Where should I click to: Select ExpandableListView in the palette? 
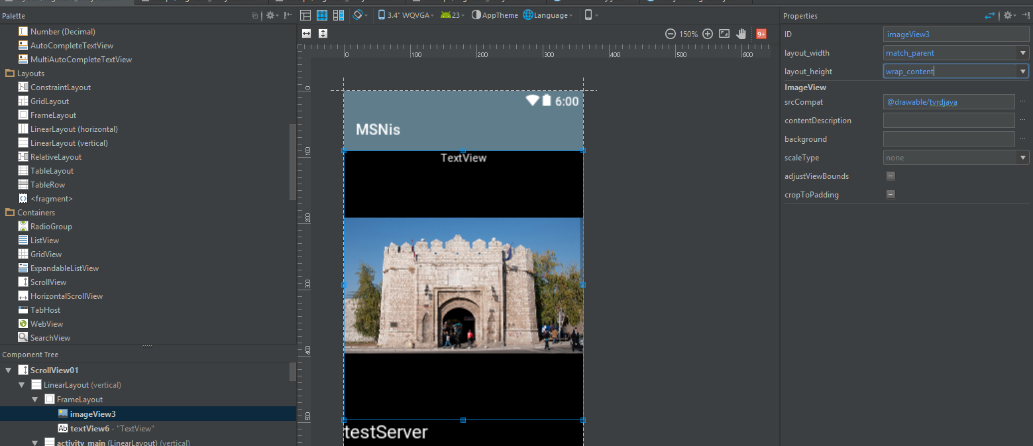pos(59,268)
